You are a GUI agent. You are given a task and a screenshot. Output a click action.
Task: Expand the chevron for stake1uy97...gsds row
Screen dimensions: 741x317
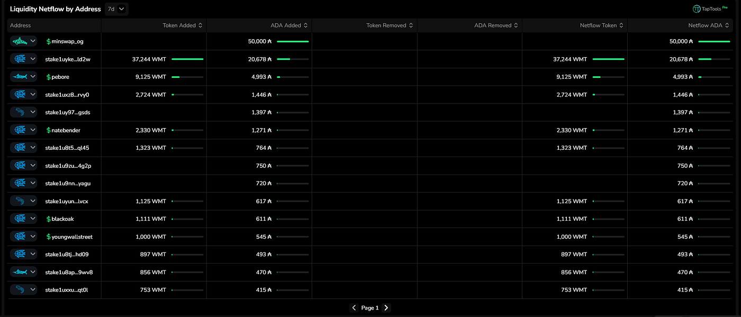pyautogui.click(x=33, y=112)
